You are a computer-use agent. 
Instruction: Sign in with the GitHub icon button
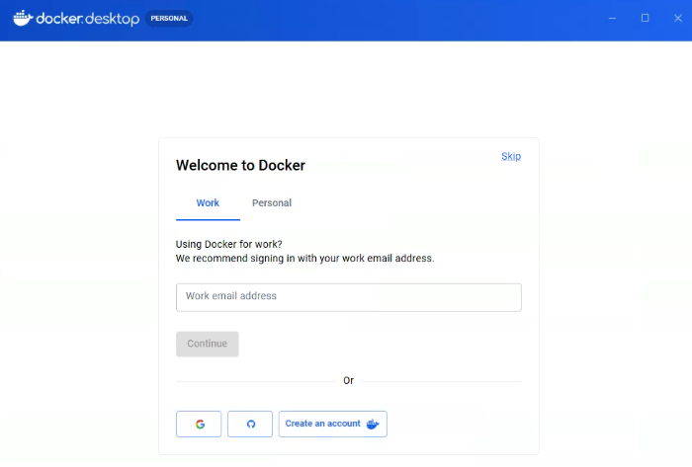[250, 424]
